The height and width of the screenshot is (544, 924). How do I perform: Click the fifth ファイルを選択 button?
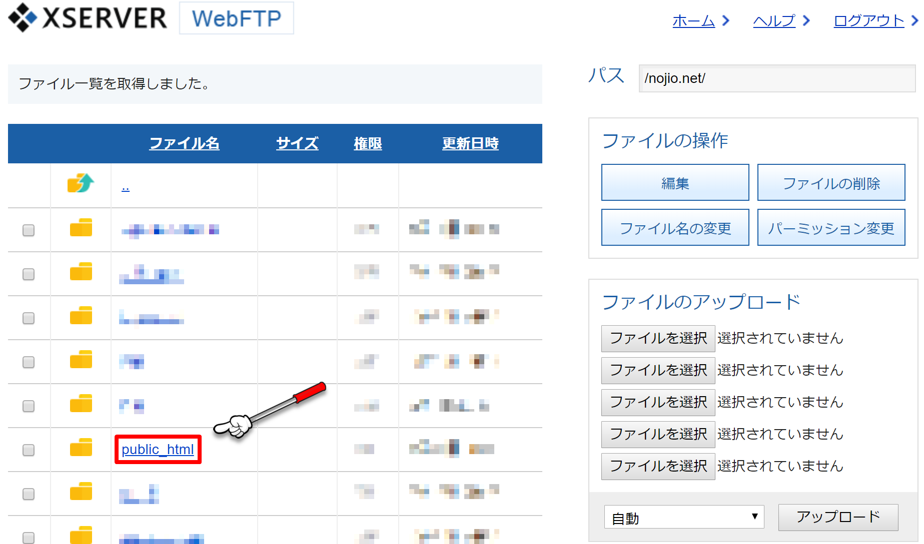[658, 466]
